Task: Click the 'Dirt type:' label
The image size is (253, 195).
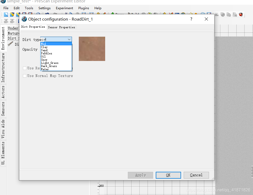Action: coord(33,40)
